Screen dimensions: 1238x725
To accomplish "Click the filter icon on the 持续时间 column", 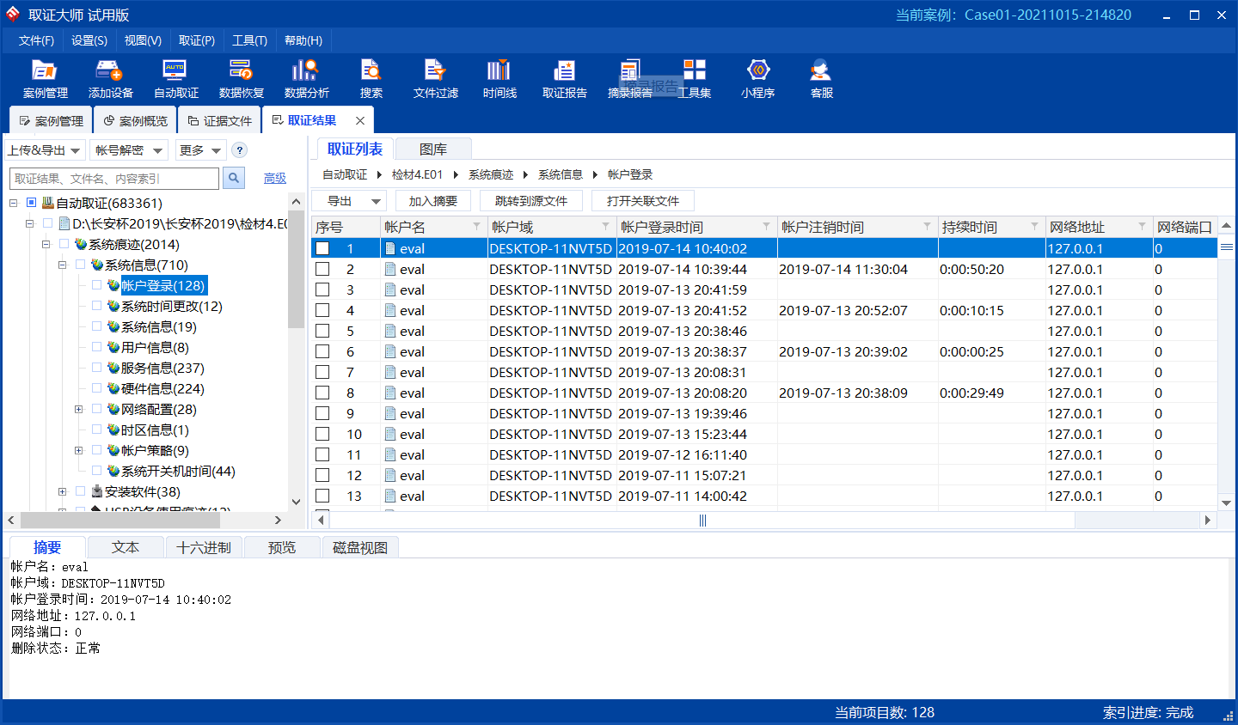I will click(1034, 226).
